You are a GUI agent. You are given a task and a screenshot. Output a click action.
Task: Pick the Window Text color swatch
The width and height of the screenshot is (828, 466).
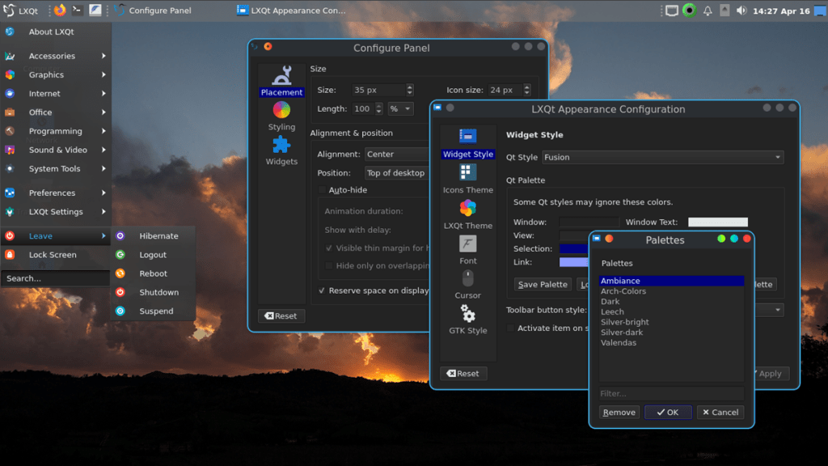718,221
